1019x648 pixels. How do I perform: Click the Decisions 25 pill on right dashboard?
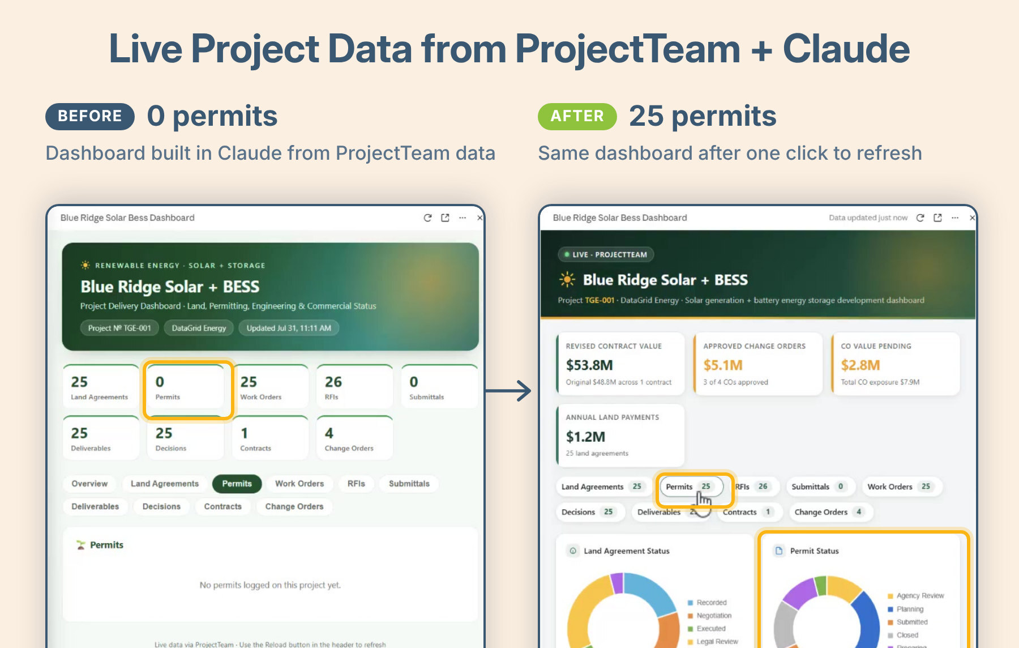click(589, 512)
